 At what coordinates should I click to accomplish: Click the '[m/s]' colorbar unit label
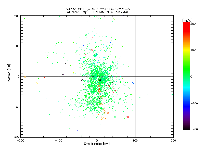187,20
